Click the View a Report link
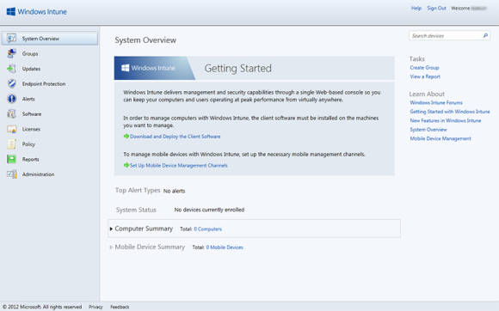Viewport: 499px width, 311px height. click(x=425, y=76)
